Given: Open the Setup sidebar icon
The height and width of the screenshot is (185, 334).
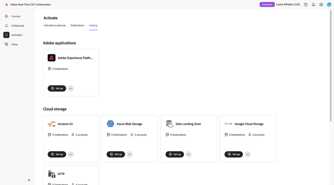Looking at the screenshot, I should pyautogui.click(x=6, y=44).
